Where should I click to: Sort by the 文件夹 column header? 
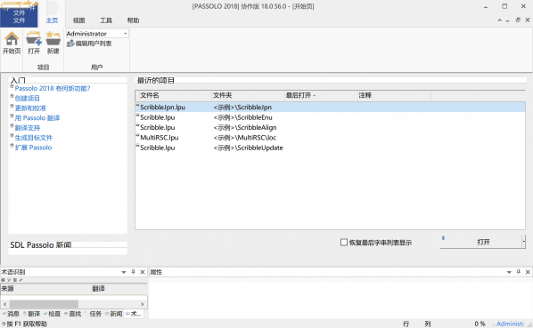(248, 95)
